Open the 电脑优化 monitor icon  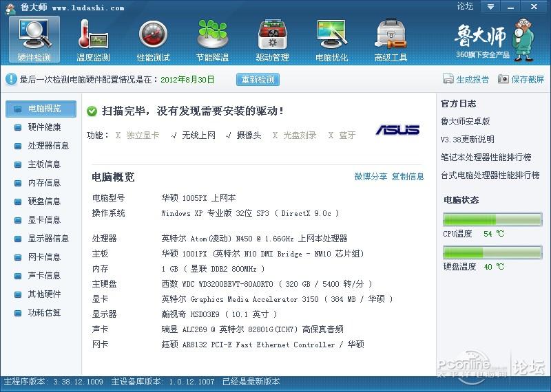pyautogui.click(x=331, y=39)
